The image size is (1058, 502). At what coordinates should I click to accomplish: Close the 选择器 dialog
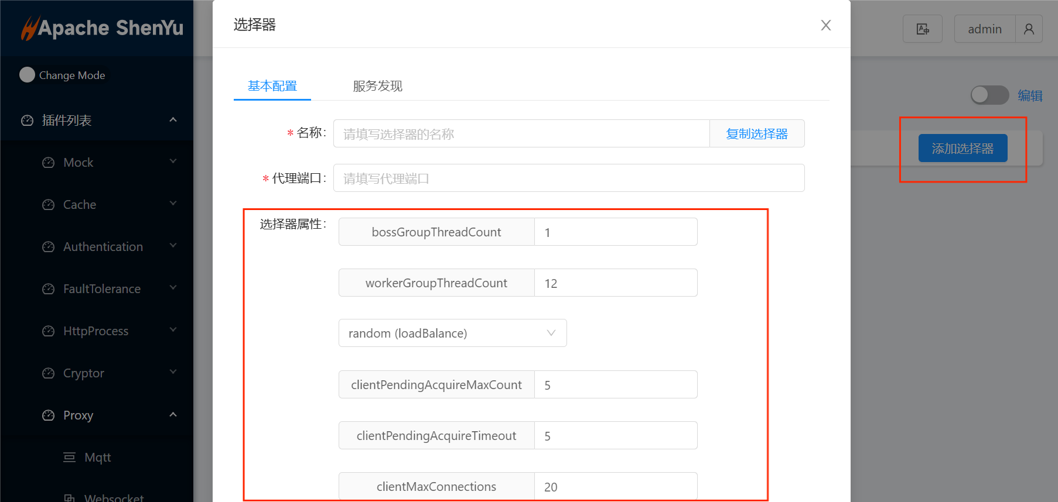pos(825,25)
